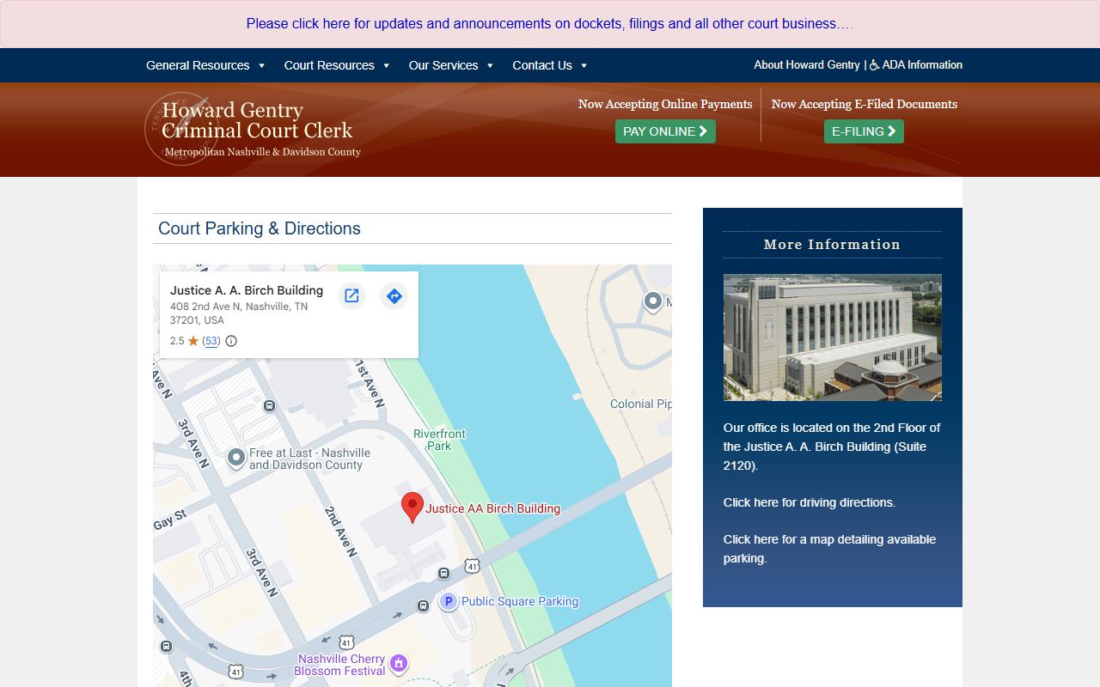Click the red Justice AA Birch Building pin
Image resolution: width=1100 pixels, height=687 pixels.
pyautogui.click(x=412, y=508)
